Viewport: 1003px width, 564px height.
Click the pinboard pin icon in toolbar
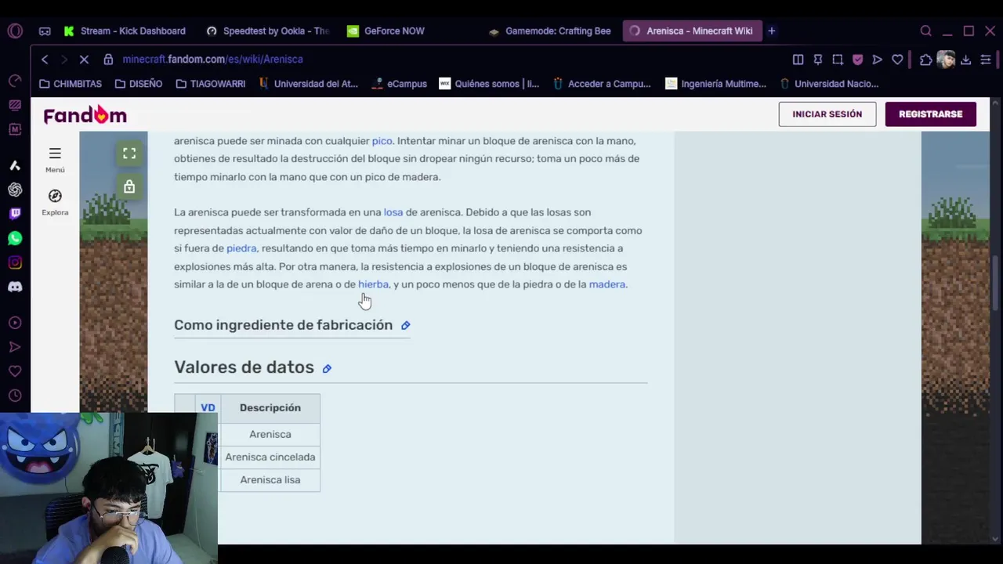[x=817, y=60]
